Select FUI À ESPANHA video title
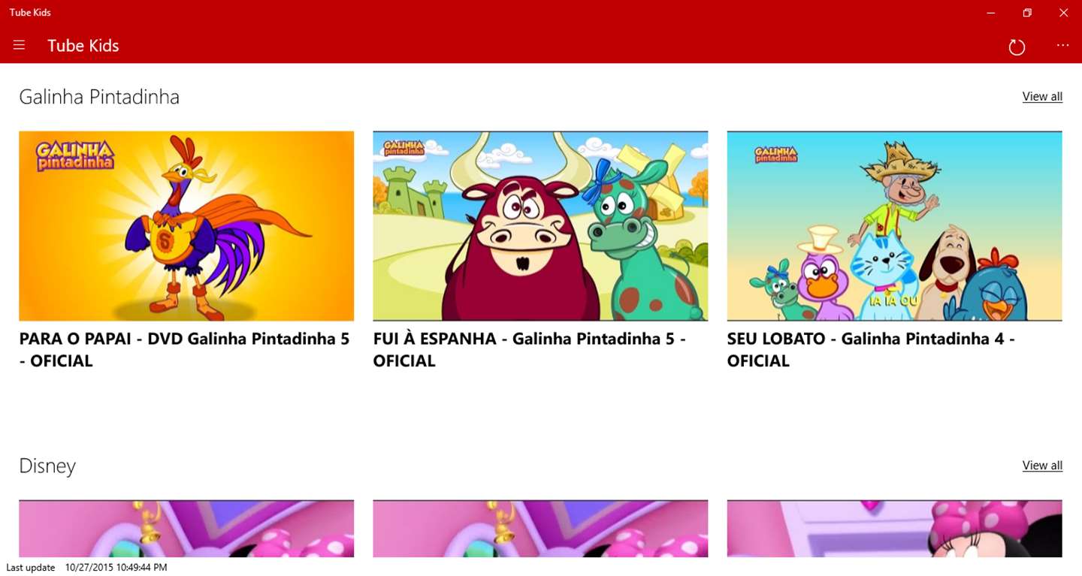 pyautogui.click(x=530, y=350)
